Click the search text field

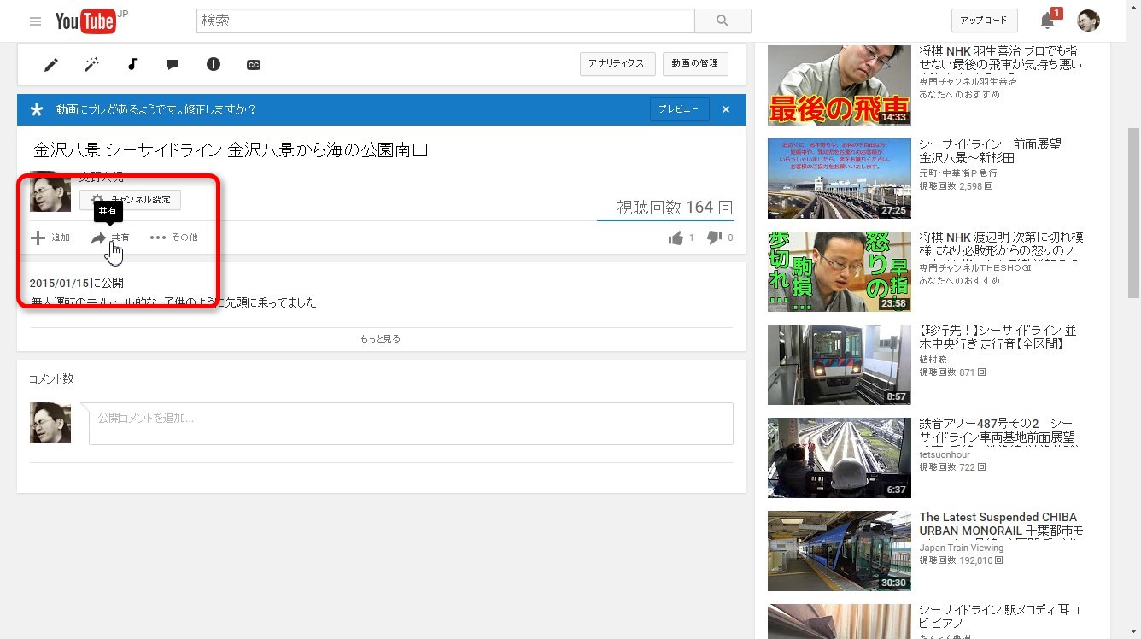pyautogui.click(x=446, y=21)
